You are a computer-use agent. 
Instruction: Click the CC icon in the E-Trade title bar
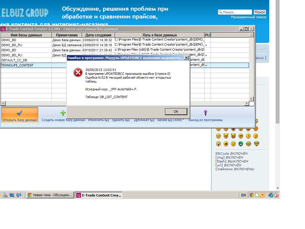[x=3, y=29]
